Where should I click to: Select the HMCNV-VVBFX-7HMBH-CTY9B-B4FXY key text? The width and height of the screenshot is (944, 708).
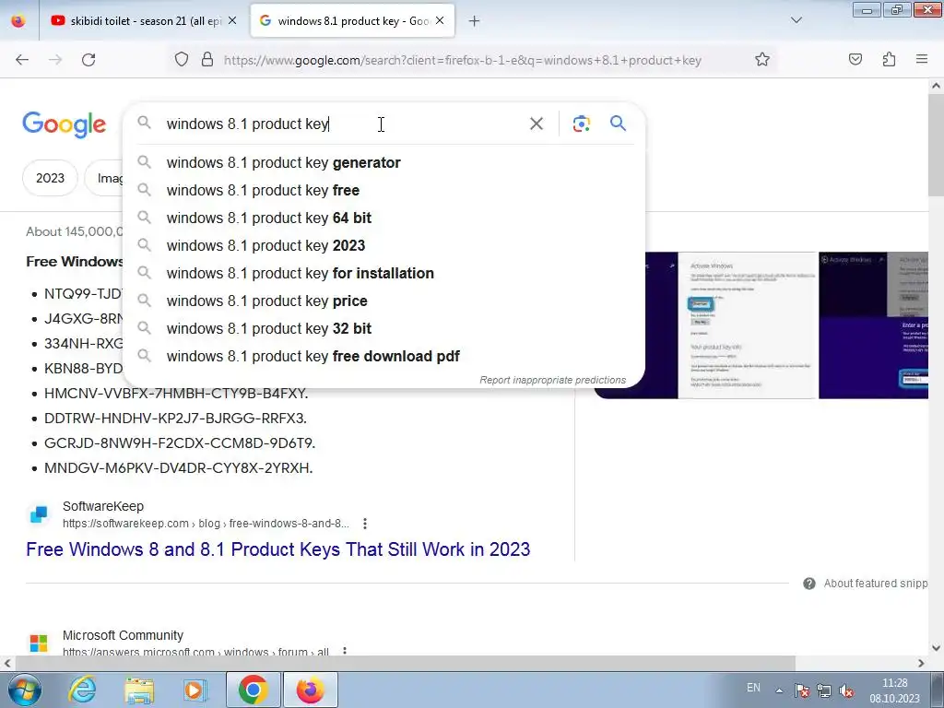[176, 393]
